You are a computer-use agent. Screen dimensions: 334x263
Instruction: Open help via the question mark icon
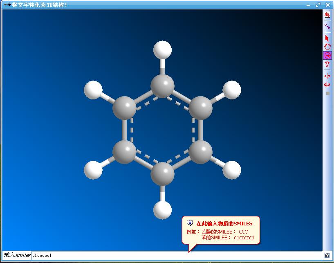pos(327,255)
